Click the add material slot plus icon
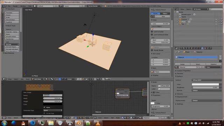 (x=220, y=56)
